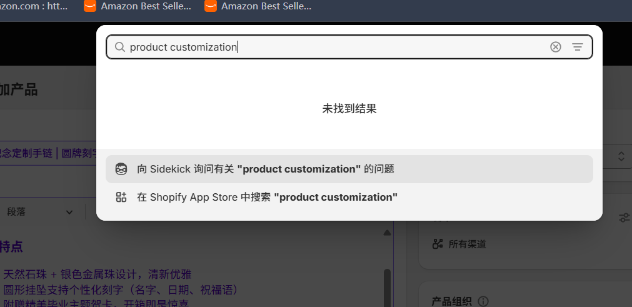Click the 所有渠道 channels icon
The width and height of the screenshot is (632, 307).
pyautogui.click(x=438, y=244)
